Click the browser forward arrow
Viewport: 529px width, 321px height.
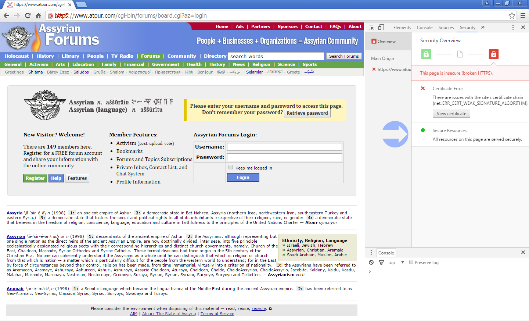(x=17, y=15)
